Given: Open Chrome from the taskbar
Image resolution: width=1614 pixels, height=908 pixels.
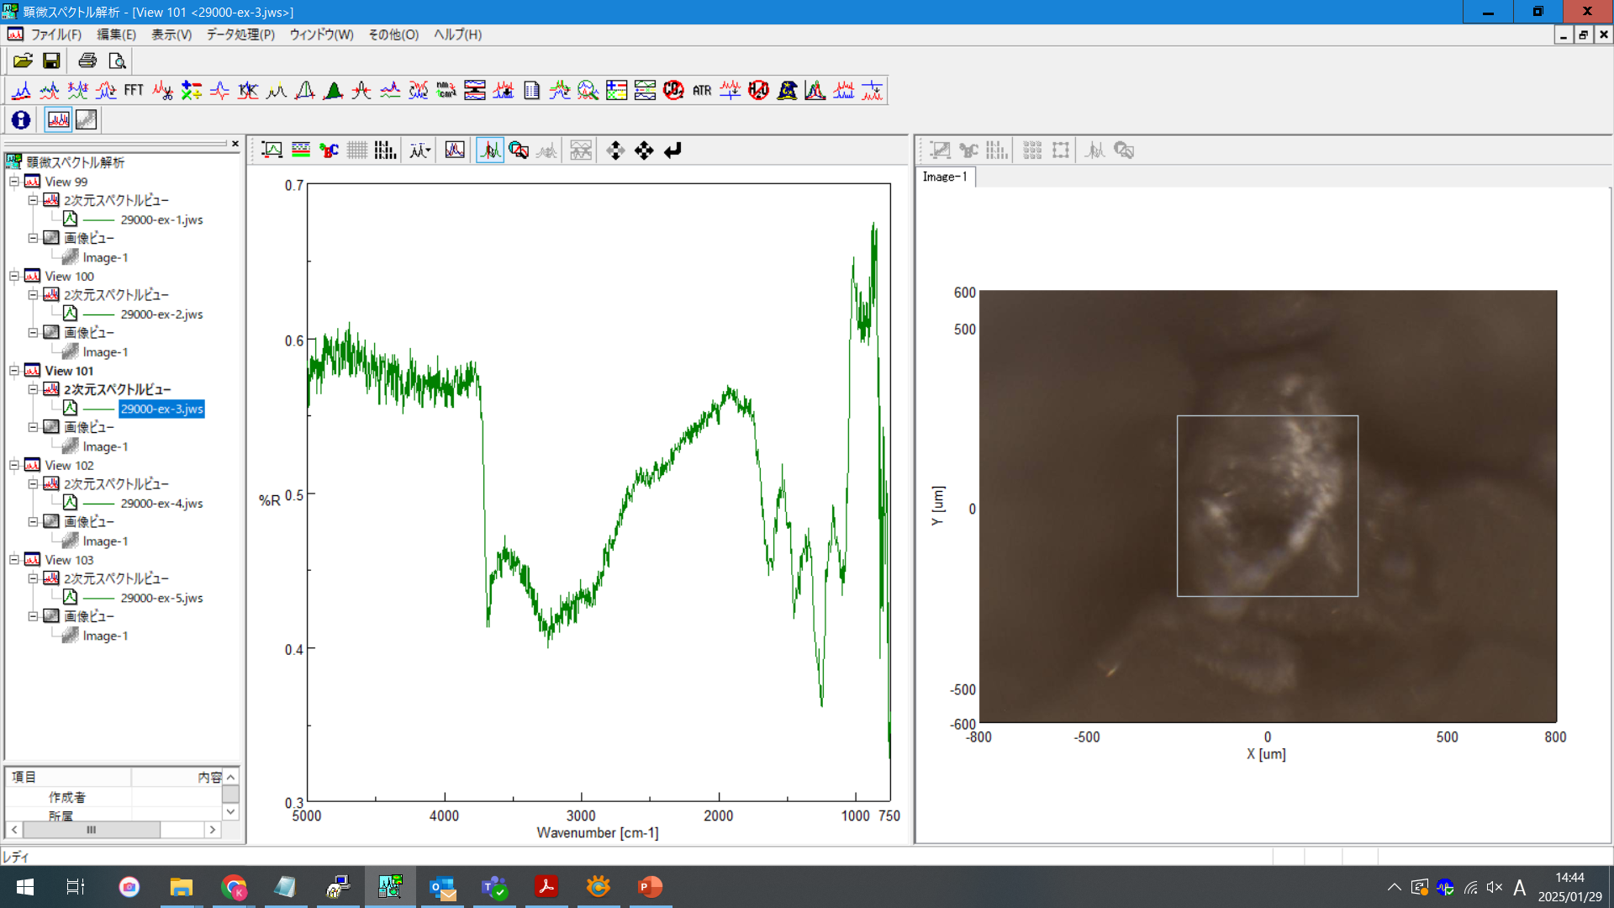Looking at the screenshot, I should pos(234,887).
